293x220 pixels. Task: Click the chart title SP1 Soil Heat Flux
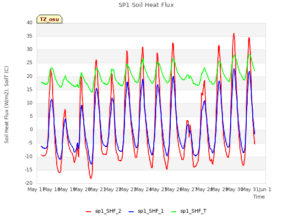tap(146, 5)
